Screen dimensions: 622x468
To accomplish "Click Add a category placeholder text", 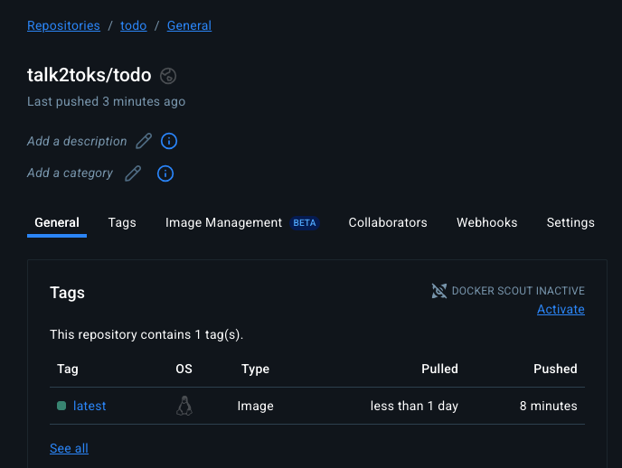I will pos(70,173).
